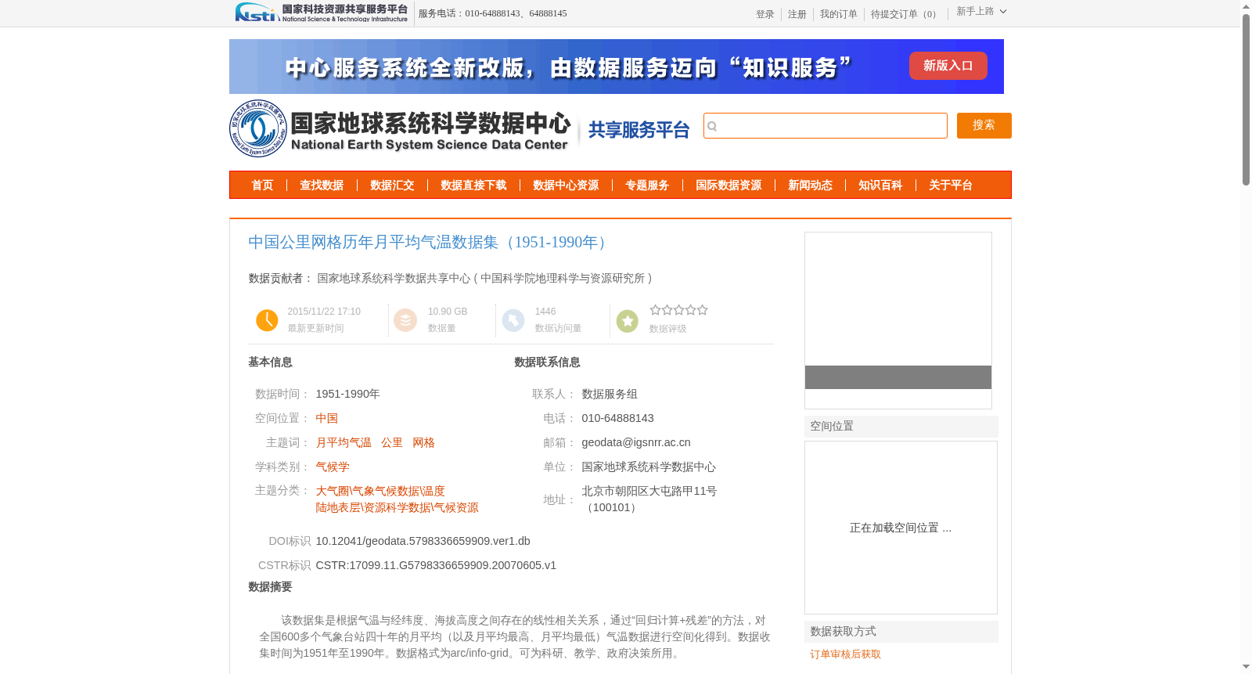Click the 共享服务平台 heading text
This screenshot has height=674, width=1252.
(x=639, y=130)
